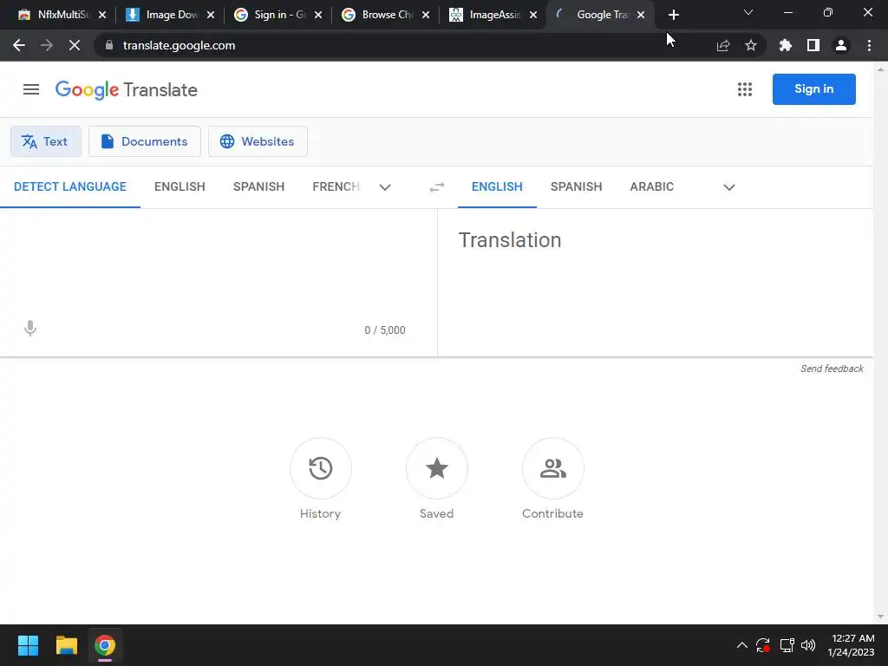The width and height of the screenshot is (888, 666).
Task: Click the microphone voice input icon
Action: click(x=30, y=329)
